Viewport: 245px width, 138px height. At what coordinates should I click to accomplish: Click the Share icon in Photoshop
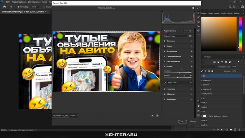(242, 7)
